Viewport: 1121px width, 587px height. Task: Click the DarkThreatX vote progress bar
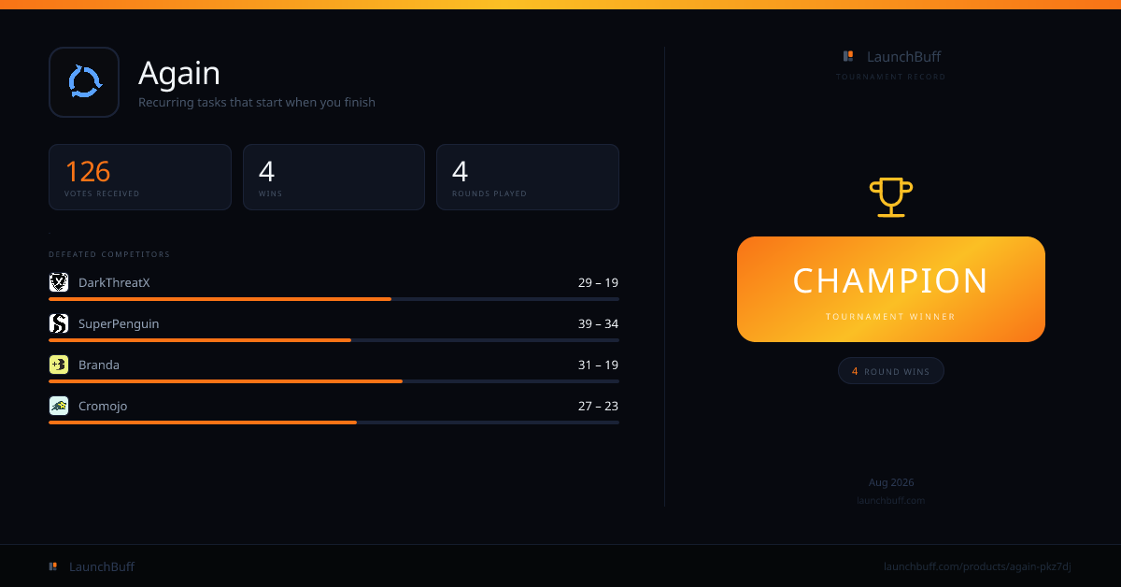click(x=333, y=299)
